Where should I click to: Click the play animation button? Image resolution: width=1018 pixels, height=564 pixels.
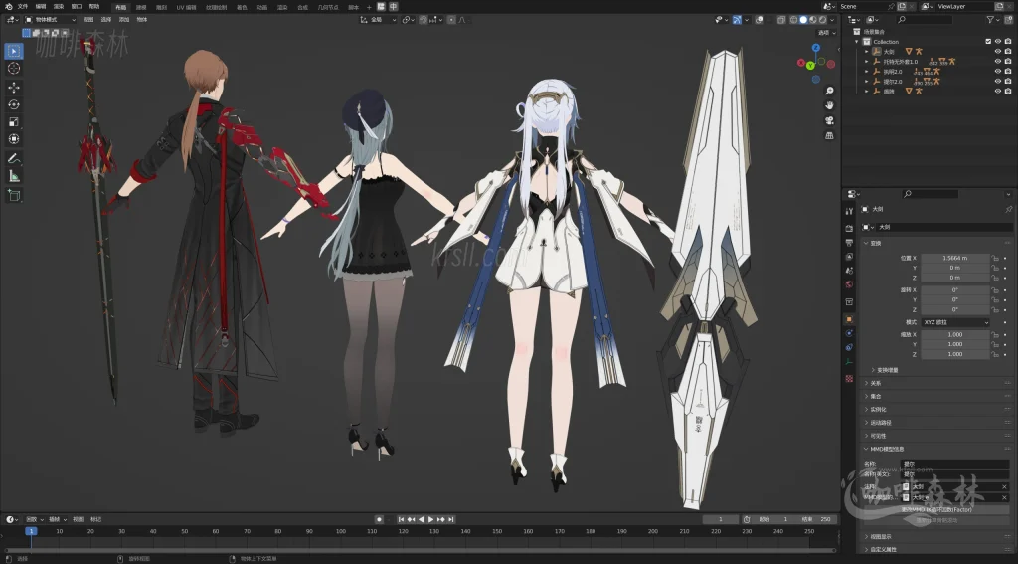pyautogui.click(x=430, y=520)
